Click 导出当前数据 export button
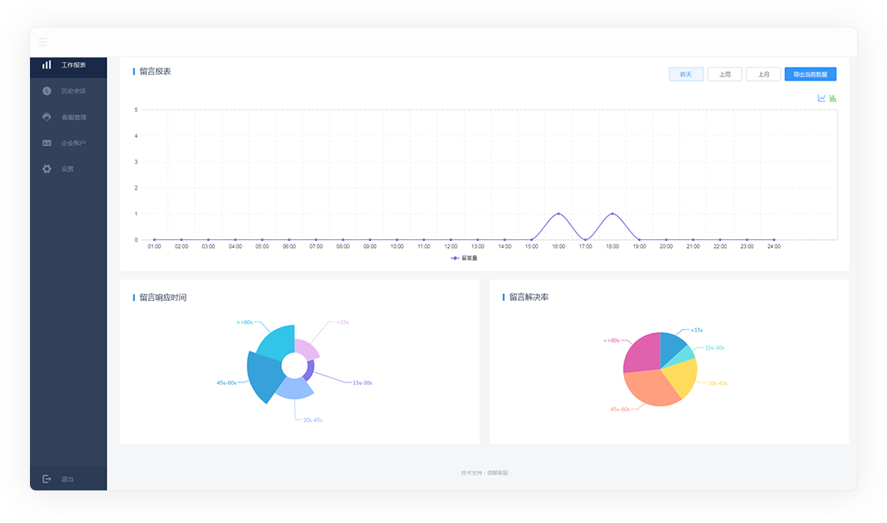 point(810,74)
